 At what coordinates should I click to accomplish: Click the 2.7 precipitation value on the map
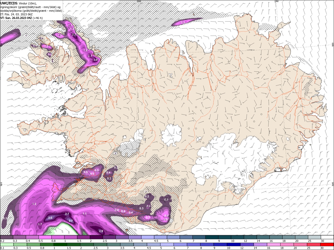click(x=67, y=214)
